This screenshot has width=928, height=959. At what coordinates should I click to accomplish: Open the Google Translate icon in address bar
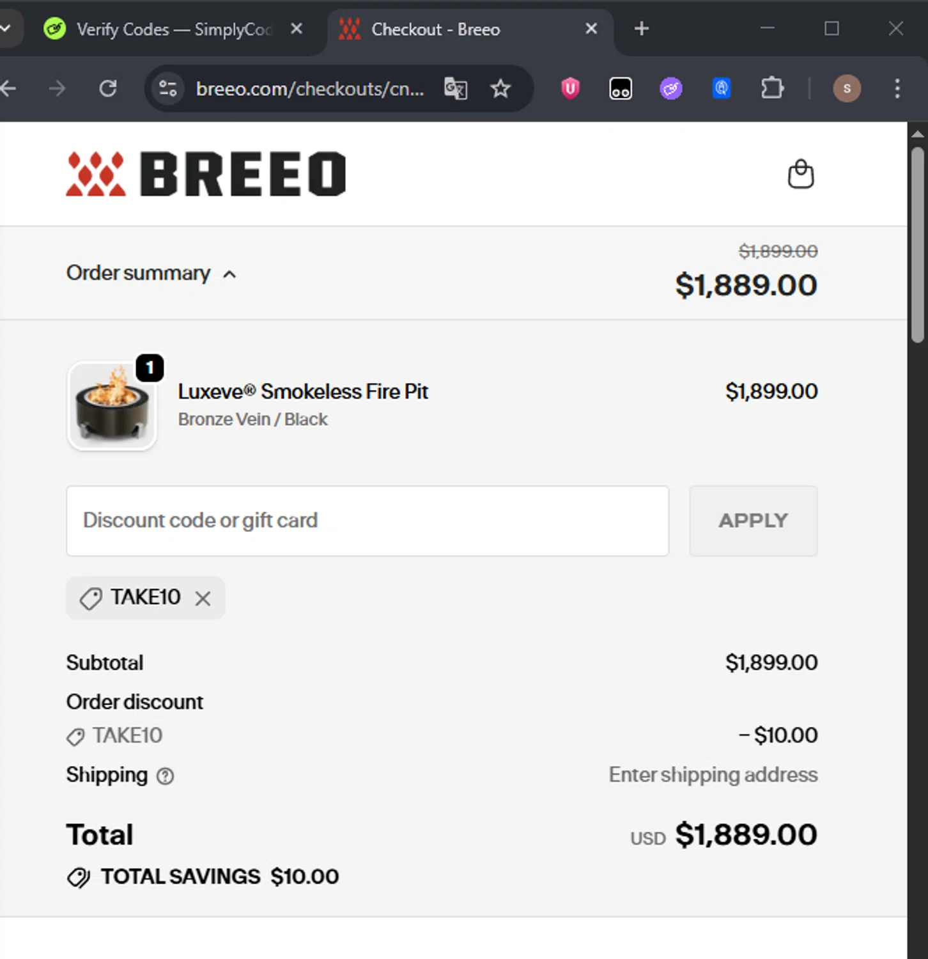pyautogui.click(x=456, y=88)
